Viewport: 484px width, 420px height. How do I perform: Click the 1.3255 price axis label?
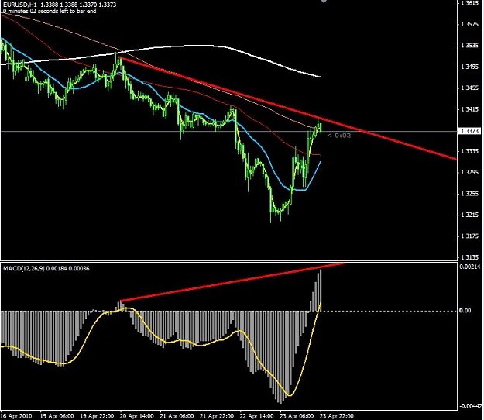pos(469,193)
